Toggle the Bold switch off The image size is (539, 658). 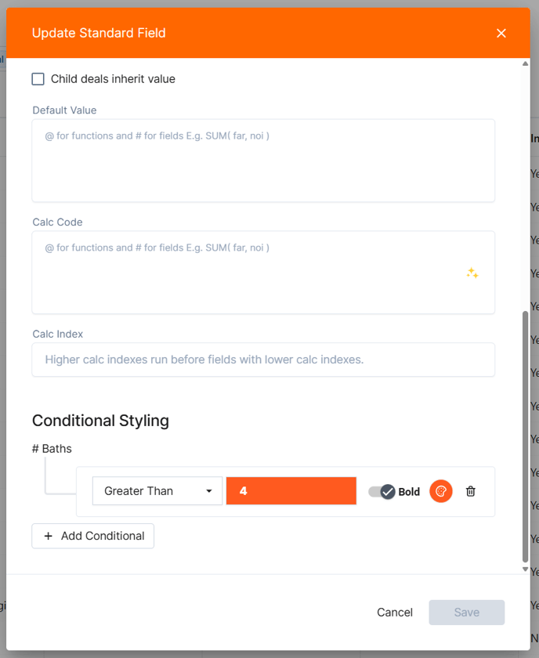[x=382, y=491]
